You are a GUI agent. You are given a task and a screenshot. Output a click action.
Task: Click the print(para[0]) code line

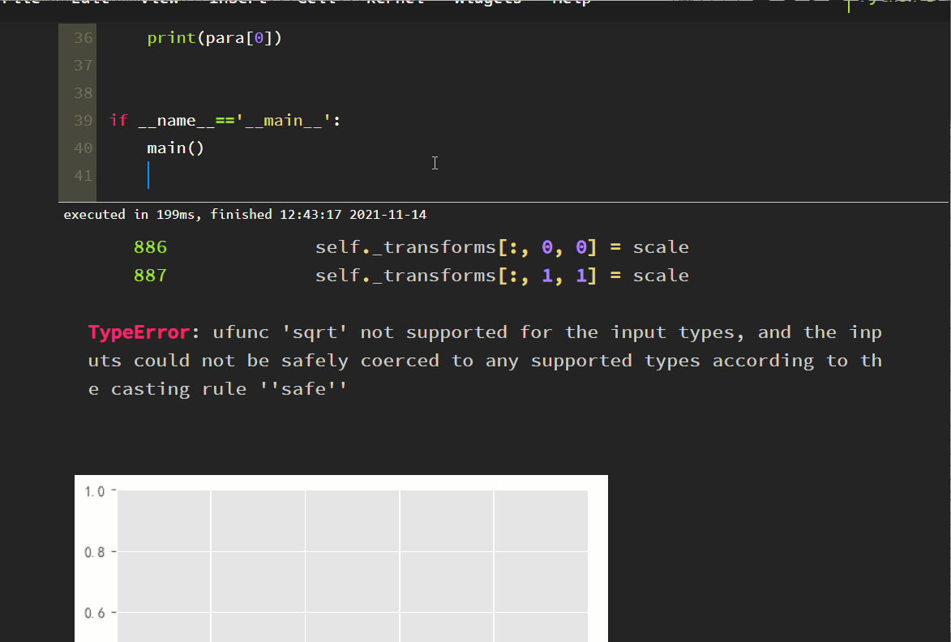click(214, 38)
